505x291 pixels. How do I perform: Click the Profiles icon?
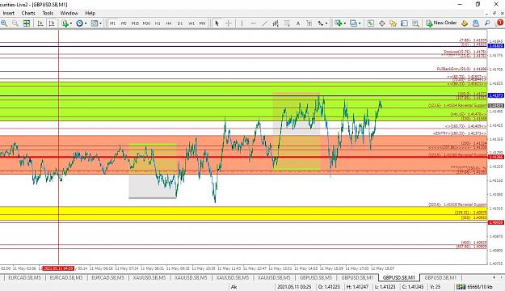[x=353, y=23]
